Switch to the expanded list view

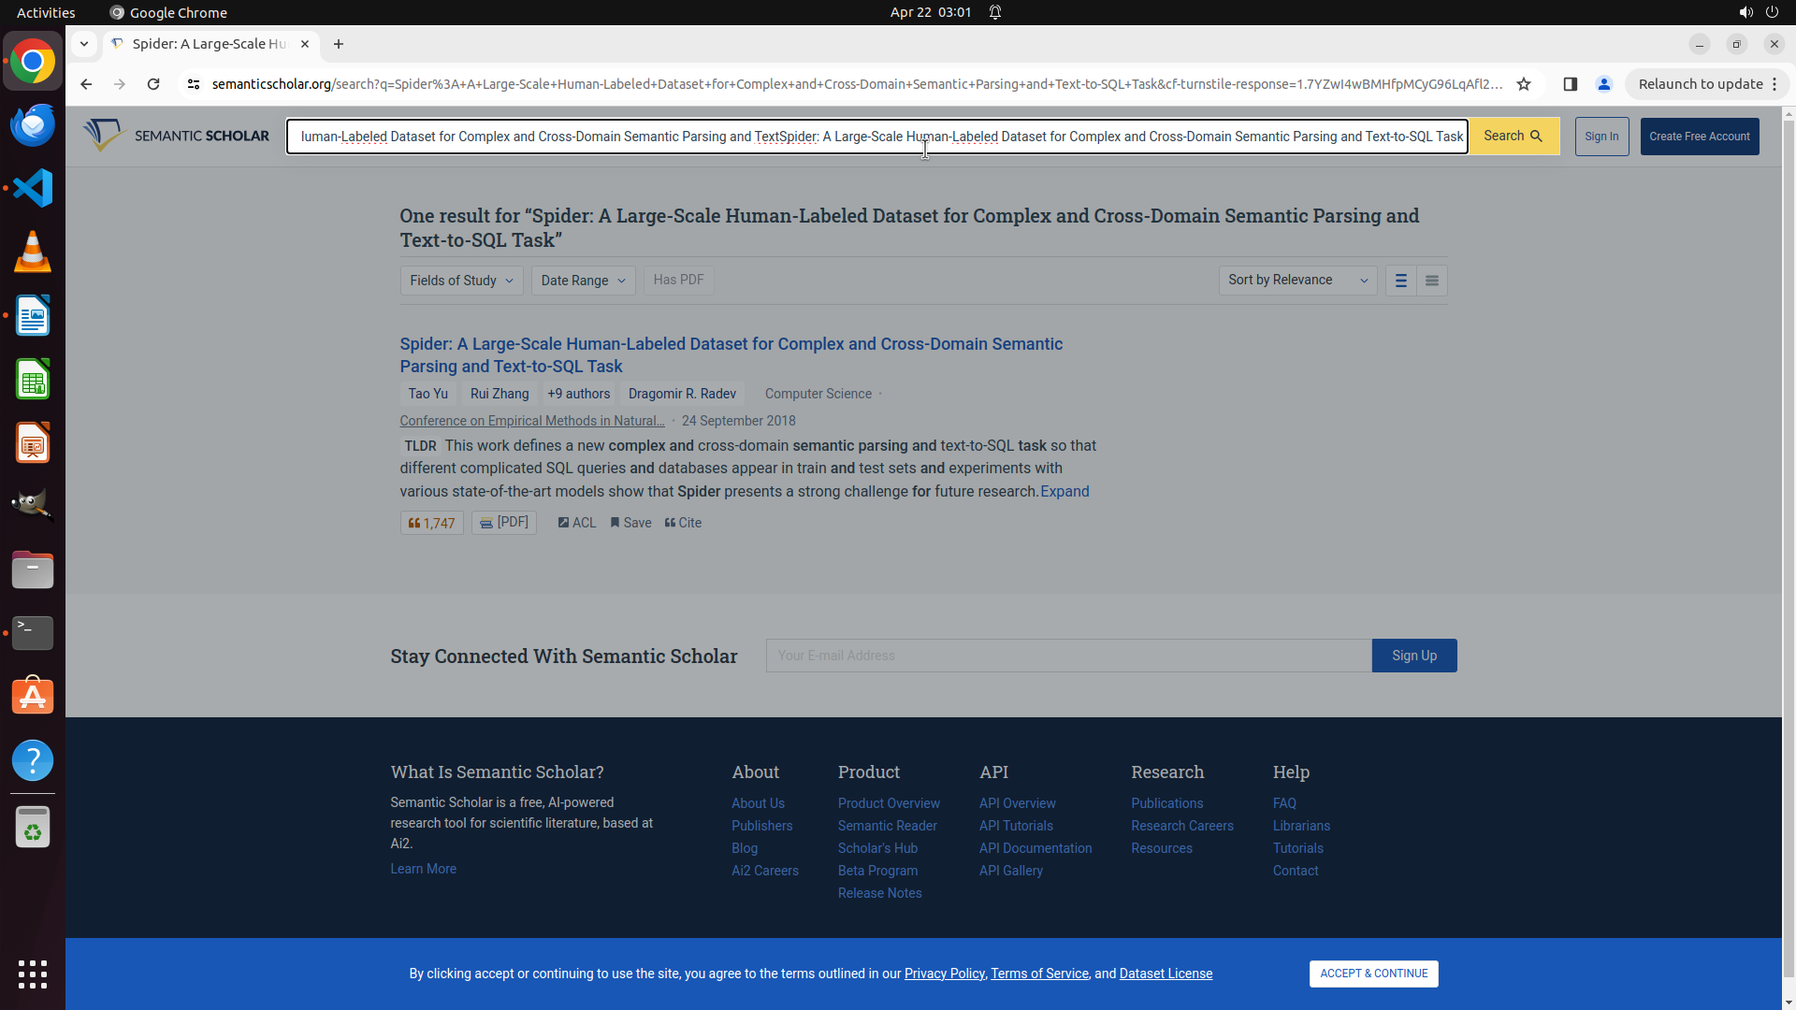1400,281
